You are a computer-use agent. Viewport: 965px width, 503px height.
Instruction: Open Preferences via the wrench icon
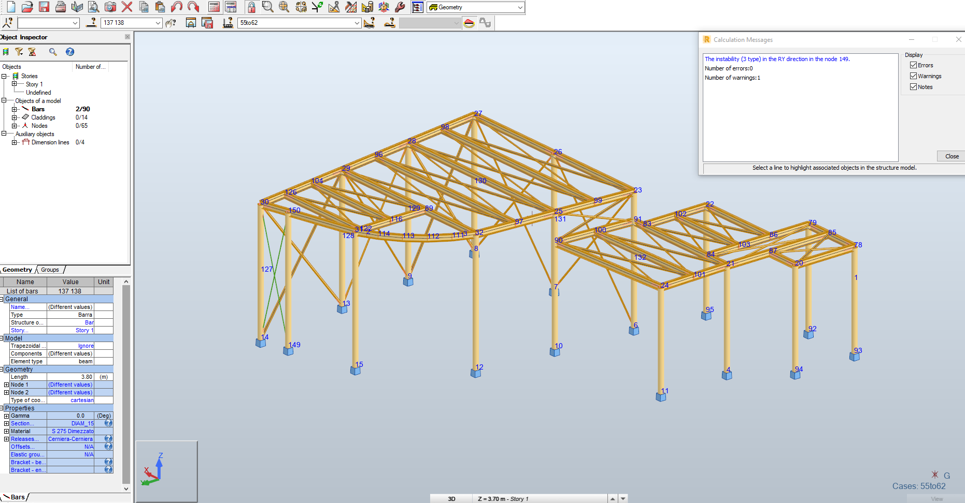[x=400, y=7]
